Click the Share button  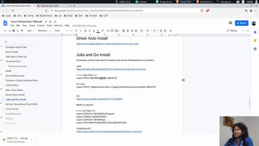[x=242, y=23]
